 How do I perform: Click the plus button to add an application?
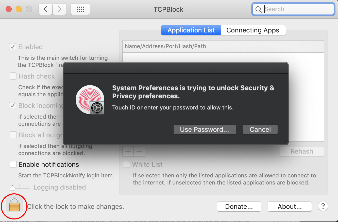click(x=128, y=151)
